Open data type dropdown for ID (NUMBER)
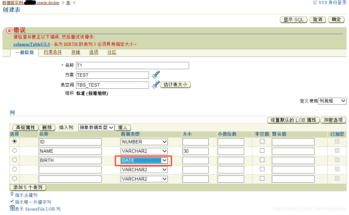The height and width of the screenshot is (215, 349). pyautogui.click(x=144, y=142)
